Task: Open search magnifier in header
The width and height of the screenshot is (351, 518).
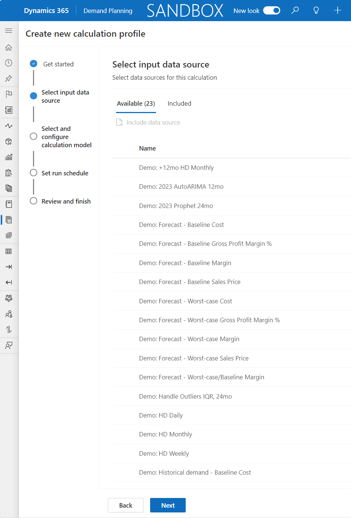Action: [295, 10]
